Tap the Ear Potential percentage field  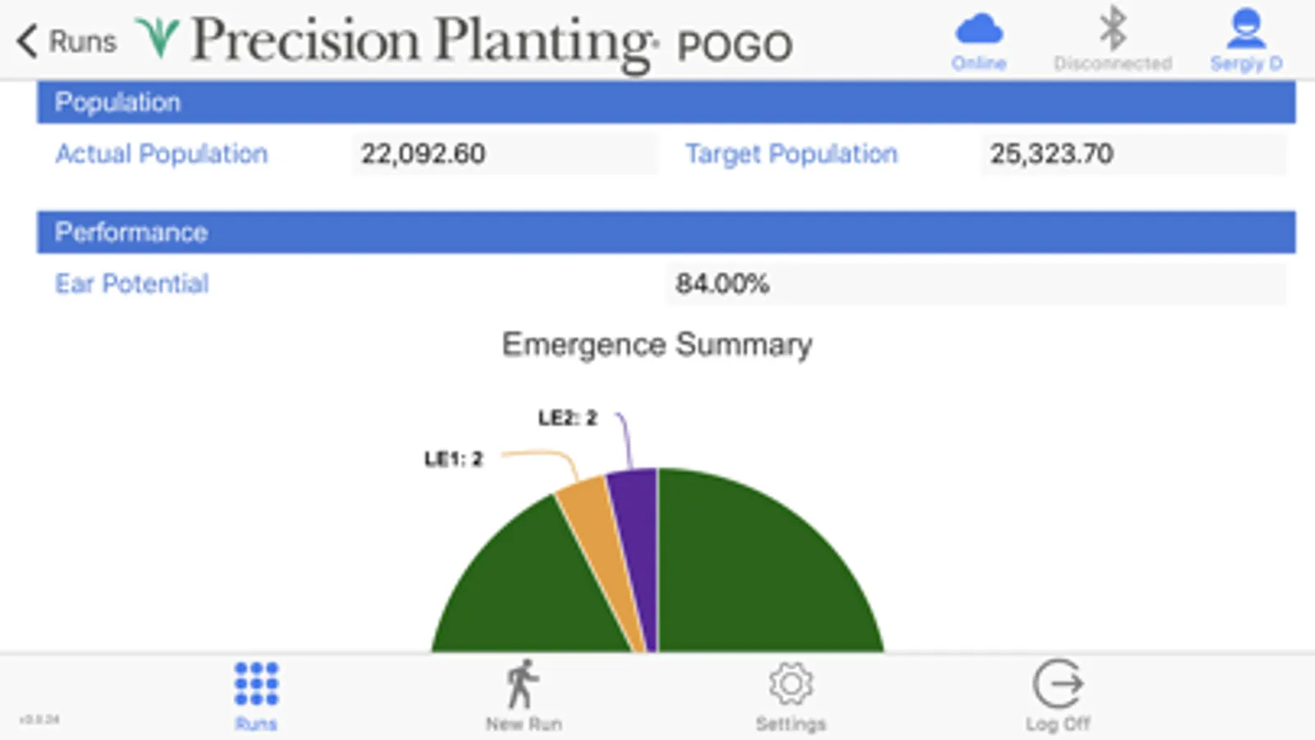pyautogui.click(x=975, y=284)
